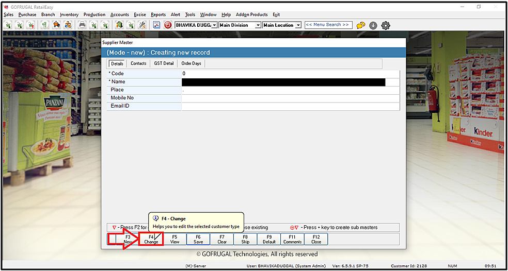Click the F5 View button
Screen dimensions: 508x271
coord(174,239)
